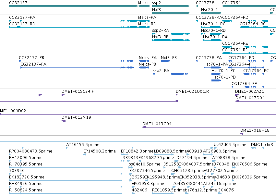Click the CG17364 gene label
Viewport: 276px width, 195px height.
(231, 3)
